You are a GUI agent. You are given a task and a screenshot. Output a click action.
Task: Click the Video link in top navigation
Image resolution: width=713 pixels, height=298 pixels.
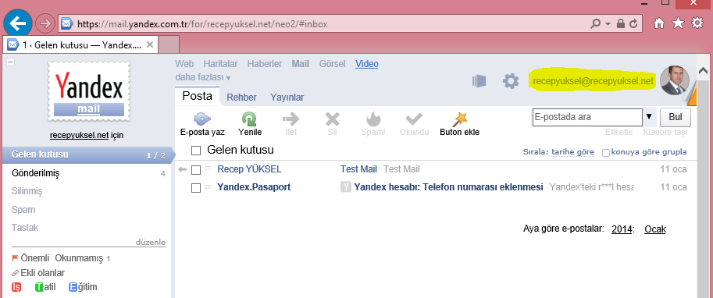click(x=366, y=64)
